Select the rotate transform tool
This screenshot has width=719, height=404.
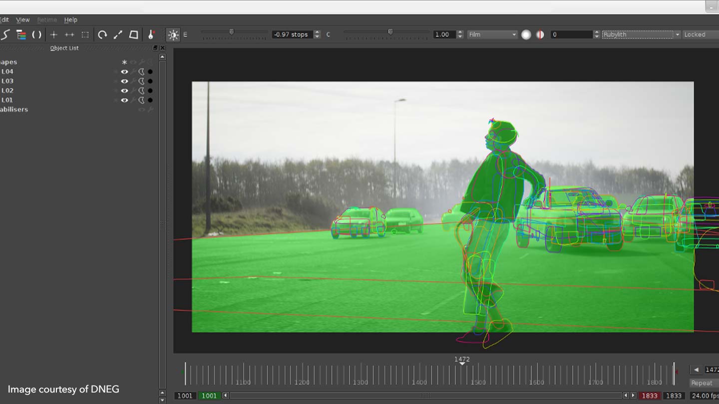click(x=102, y=34)
